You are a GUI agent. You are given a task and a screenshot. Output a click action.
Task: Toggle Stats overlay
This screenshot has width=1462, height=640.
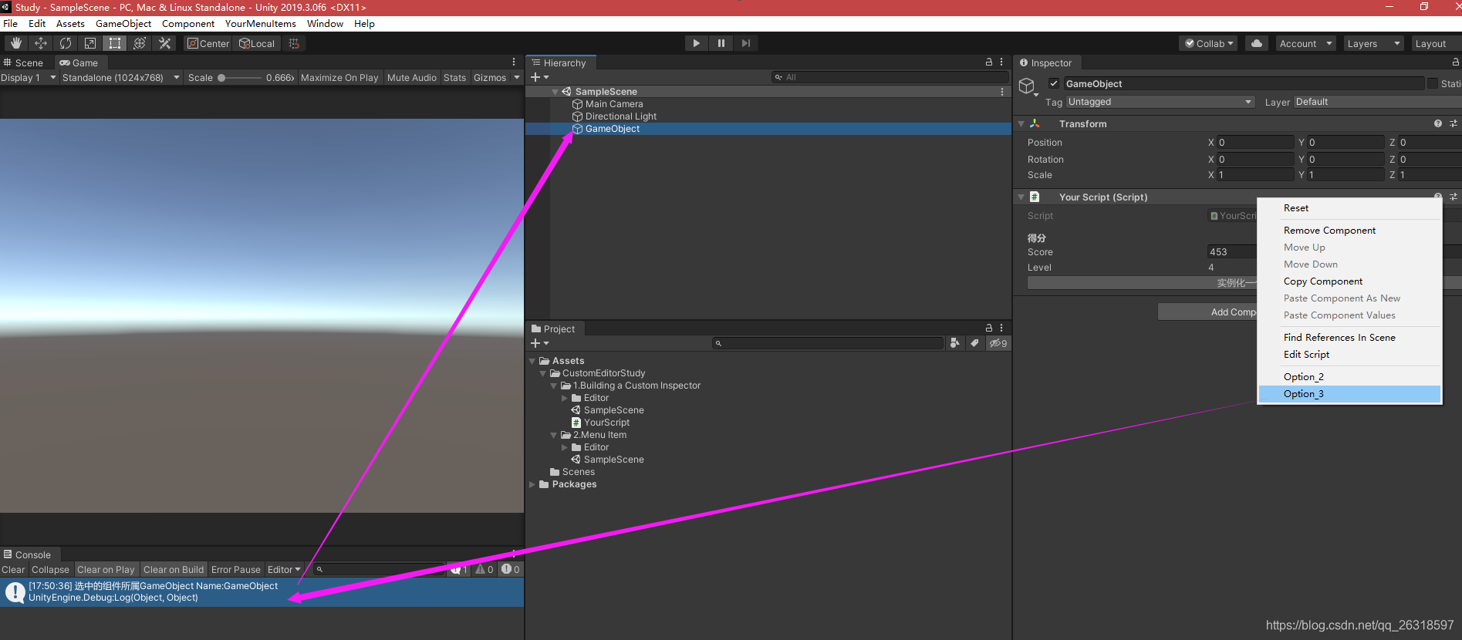(454, 78)
